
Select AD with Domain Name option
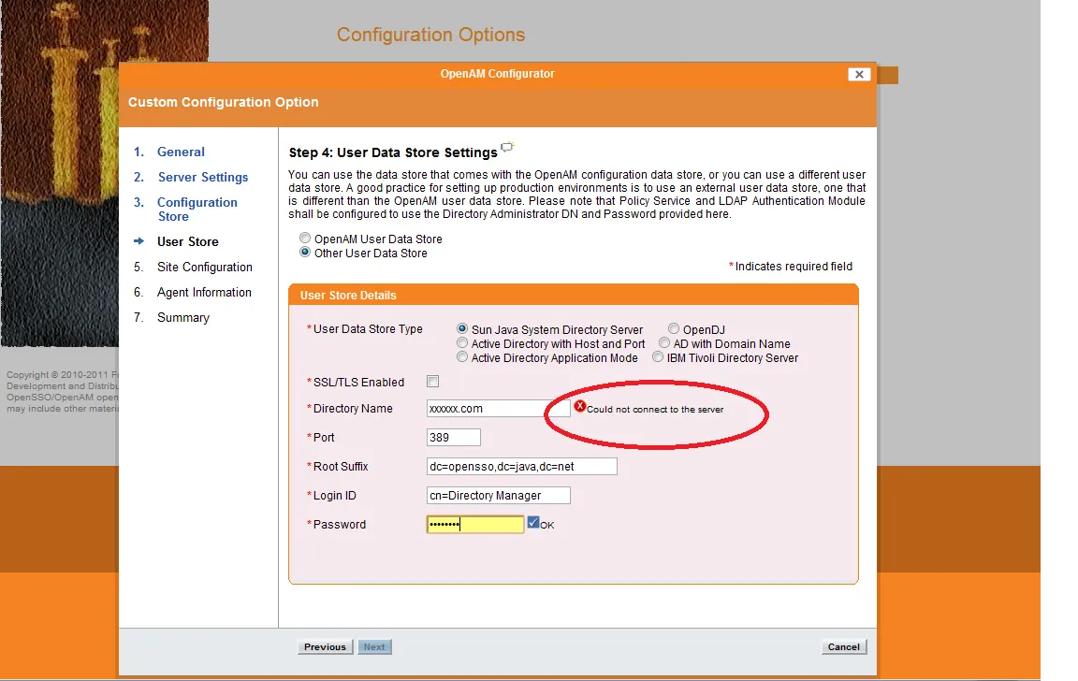(x=664, y=343)
